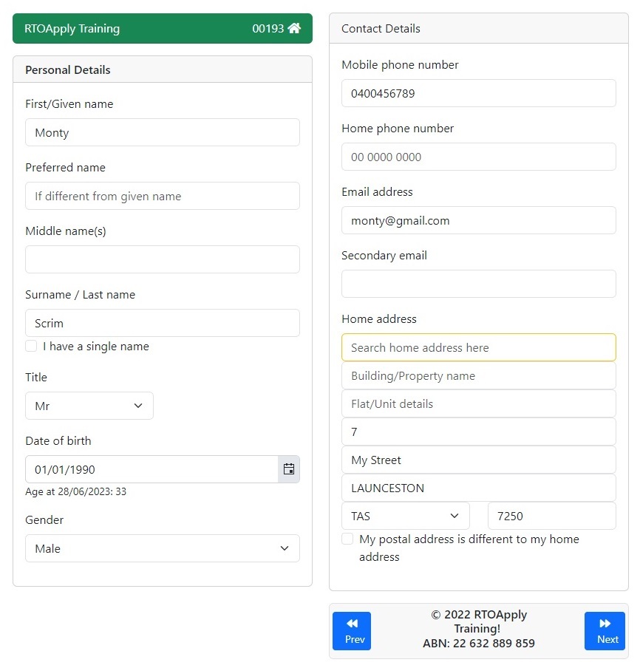Click the Middle name(s) field
640x668 pixels.
click(163, 259)
